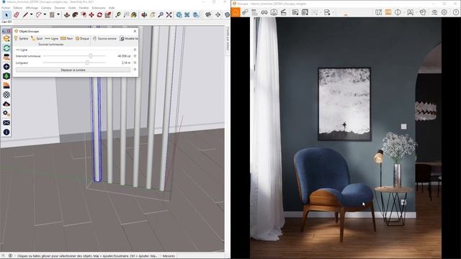This screenshot has width=461, height=259.
Task: Open Enscape About info icon
Action: (6, 132)
